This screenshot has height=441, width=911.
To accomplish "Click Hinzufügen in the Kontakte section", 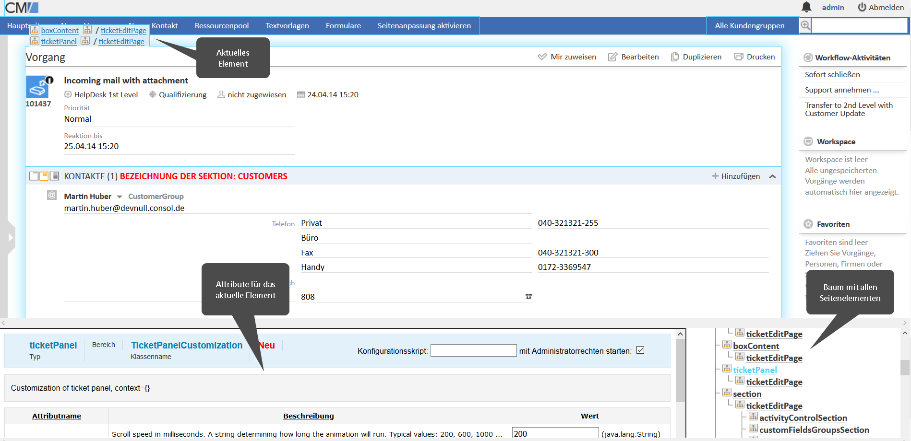I will pyautogui.click(x=736, y=176).
